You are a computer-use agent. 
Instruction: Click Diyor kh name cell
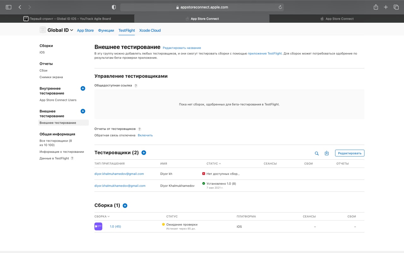pos(166,174)
